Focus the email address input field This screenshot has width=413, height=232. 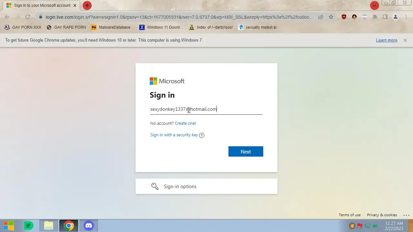(206, 109)
